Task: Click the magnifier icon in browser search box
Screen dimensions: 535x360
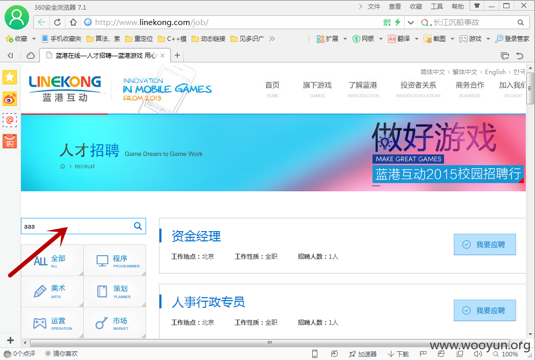Action: [520, 22]
